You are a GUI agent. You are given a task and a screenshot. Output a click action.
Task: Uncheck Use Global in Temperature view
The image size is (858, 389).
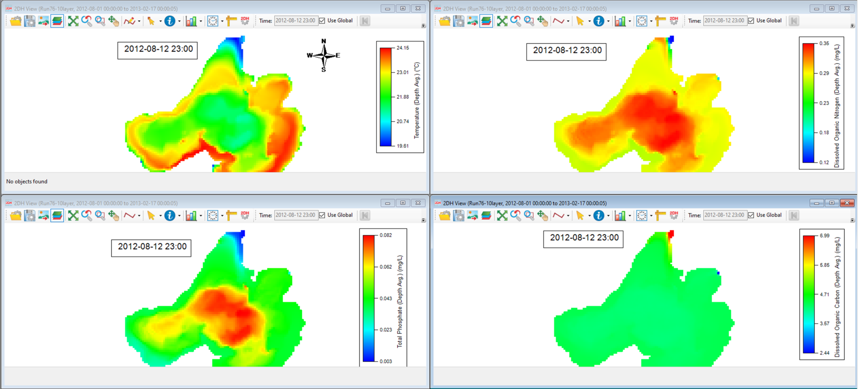click(x=322, y=21)
